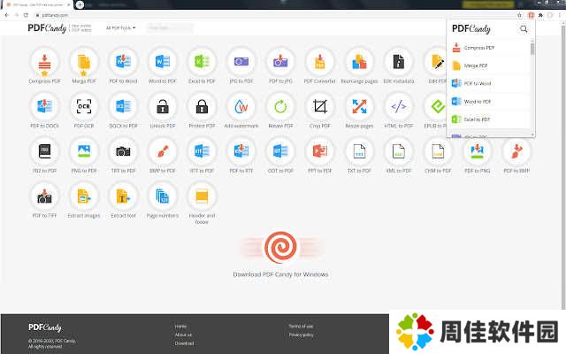Select the PDF OCR tool icon
The width and height of the screenshot is (566, 354).
[84, 107]
